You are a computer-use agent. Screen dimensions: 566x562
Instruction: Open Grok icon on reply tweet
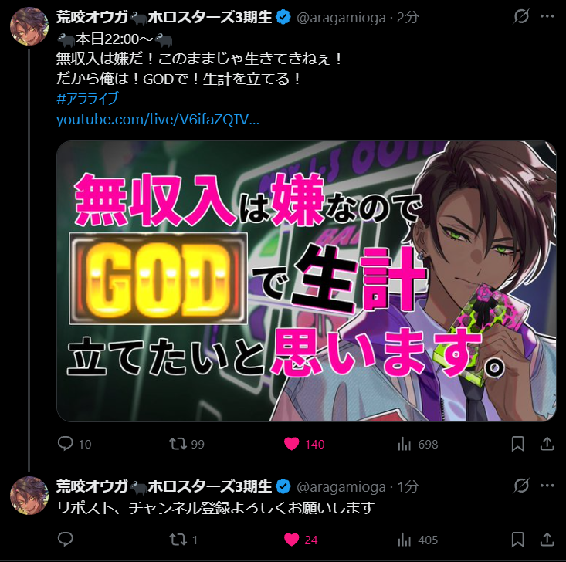coord(521,486)
